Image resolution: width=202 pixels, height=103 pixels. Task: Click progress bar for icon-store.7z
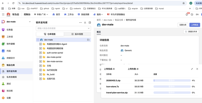pyautogui.click(x=172, y=87)
